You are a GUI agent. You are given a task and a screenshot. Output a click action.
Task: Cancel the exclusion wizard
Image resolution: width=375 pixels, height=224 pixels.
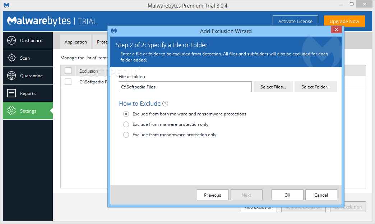click(321, 195)
